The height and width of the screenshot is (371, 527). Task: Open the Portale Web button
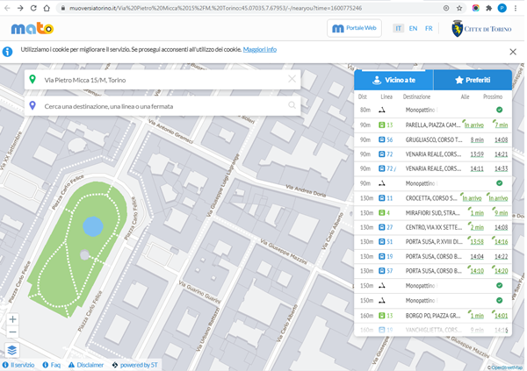tap(355, 29)
